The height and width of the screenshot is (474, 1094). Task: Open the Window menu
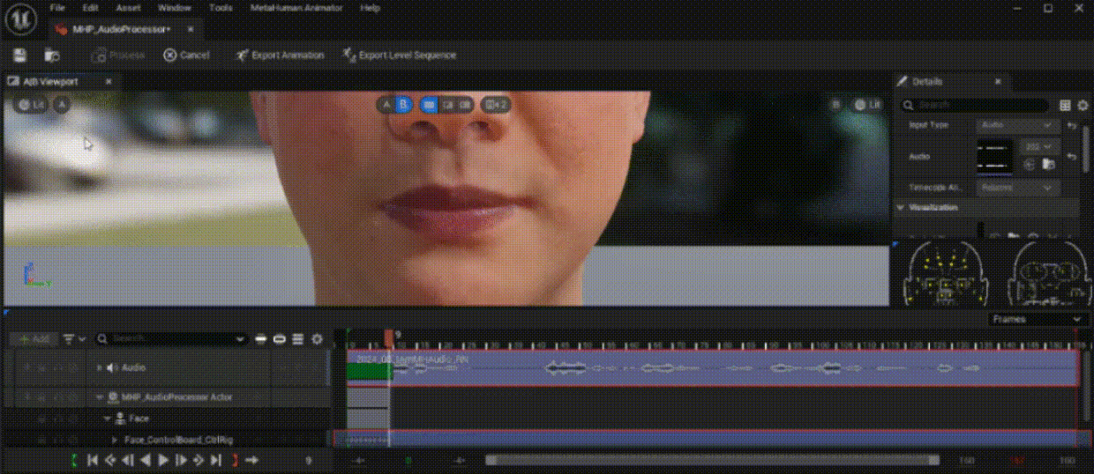click(x=174, y=8)
